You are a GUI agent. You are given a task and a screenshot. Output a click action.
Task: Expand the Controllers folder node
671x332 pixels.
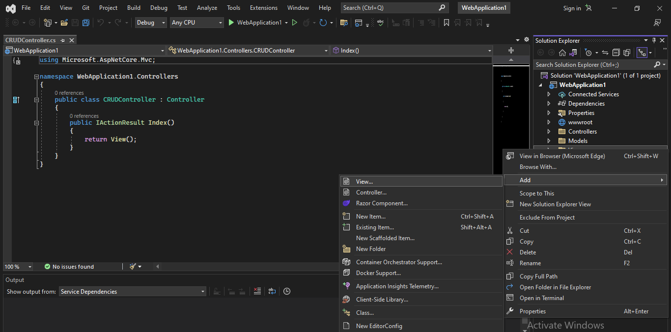tap(549, 132)
